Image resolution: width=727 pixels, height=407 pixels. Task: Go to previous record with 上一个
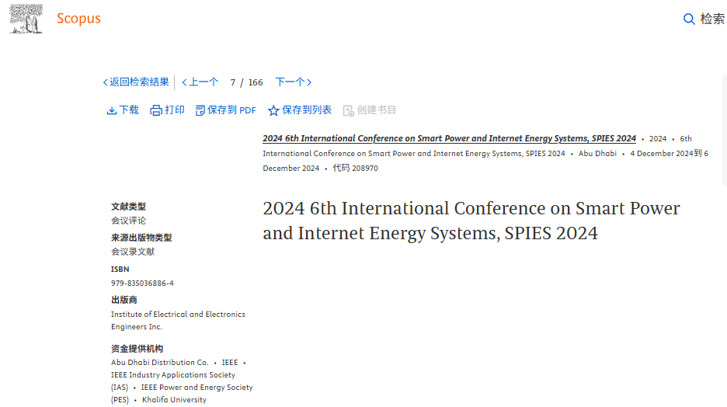tap(200, 82)
